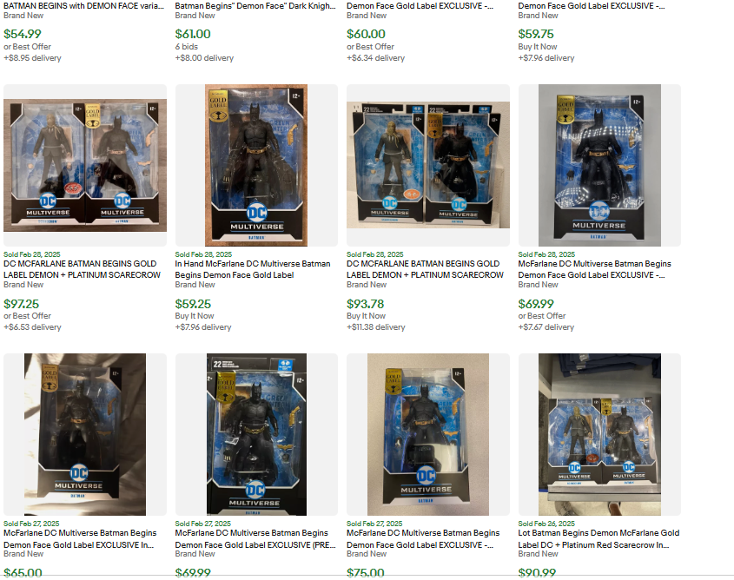Open "Demon Face Gold Label EXCLUSIVE In..." title
734x580 pixels.
tap(80, 539)
